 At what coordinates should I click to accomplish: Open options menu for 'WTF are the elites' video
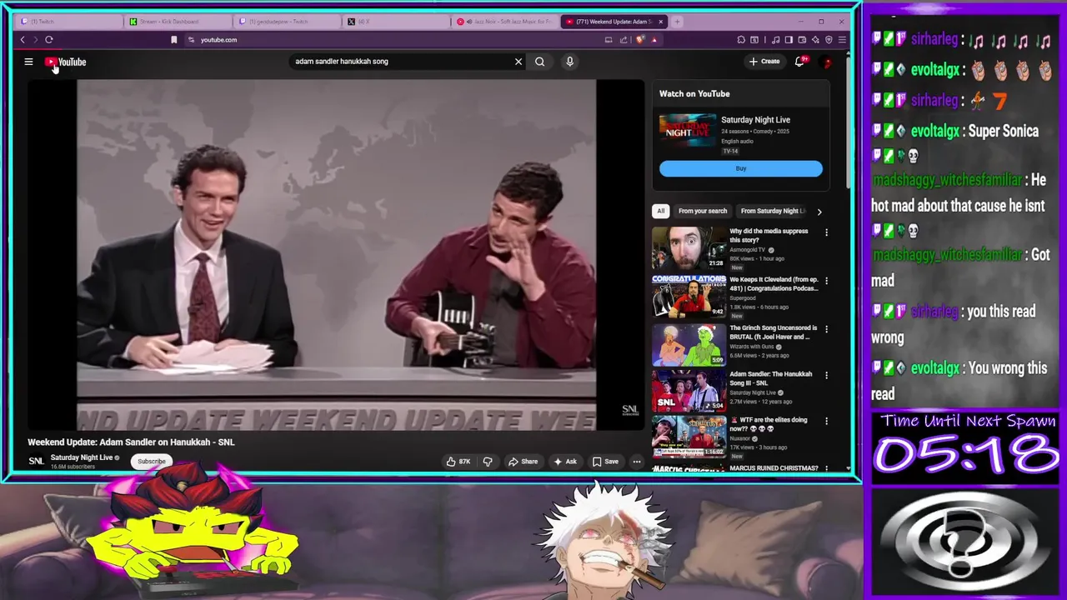827,422
